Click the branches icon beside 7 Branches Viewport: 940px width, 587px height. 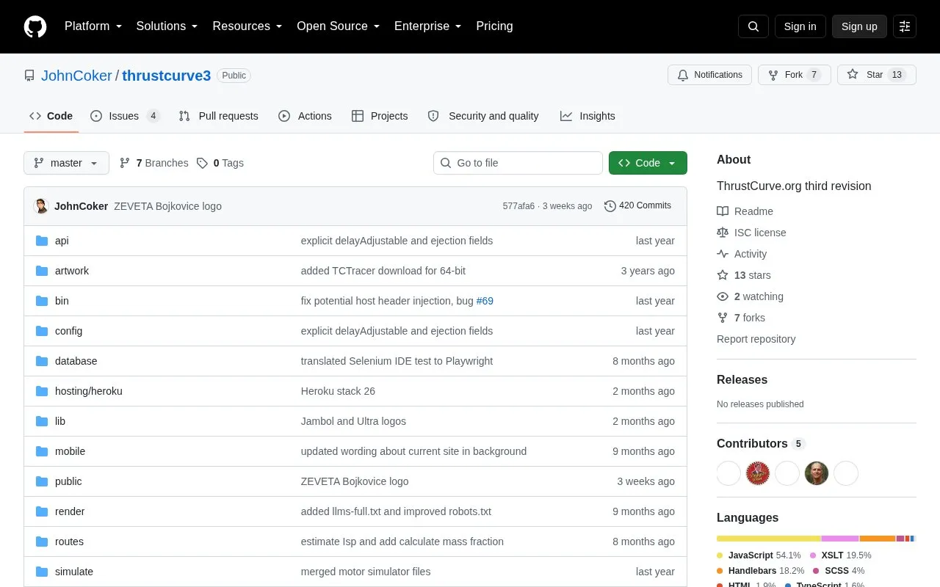(x=125, y=163)
